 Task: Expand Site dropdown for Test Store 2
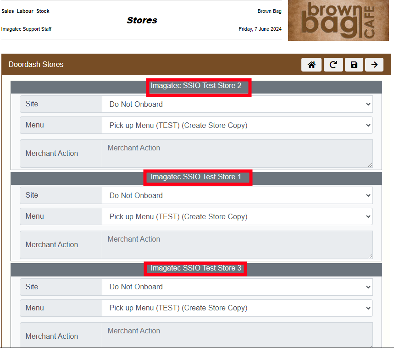point(237,104)
